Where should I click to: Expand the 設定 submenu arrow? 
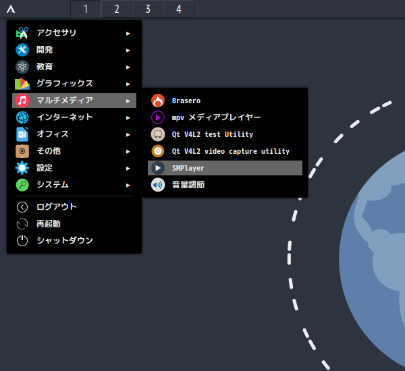pyautogui.click(x=128, y=169)
